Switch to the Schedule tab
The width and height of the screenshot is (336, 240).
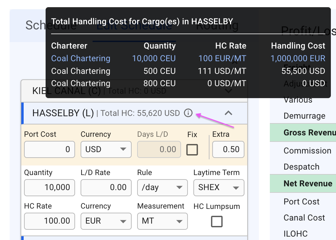tap(34, 25)
